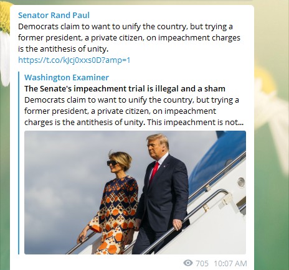Image resolution: width=289 pixels, height=270 pixels.
Task: Click the message body text about Democrats
Action: pos(129,38)
